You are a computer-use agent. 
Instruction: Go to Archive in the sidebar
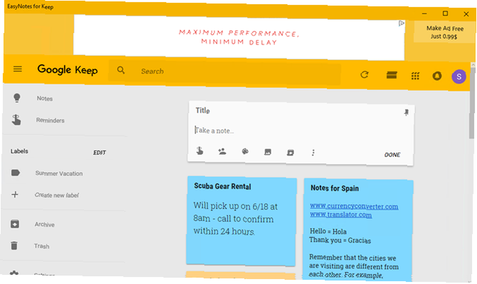pos(44,224)
